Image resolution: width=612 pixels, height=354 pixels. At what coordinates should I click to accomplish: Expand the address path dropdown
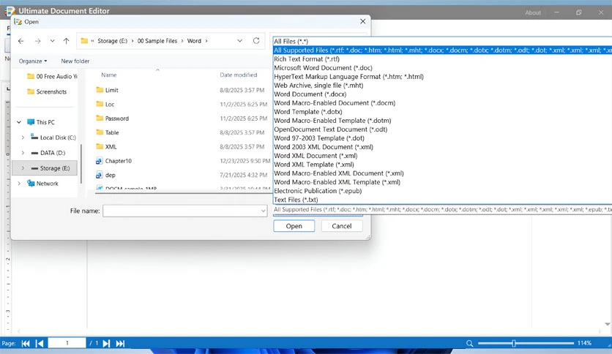[x=239, y=40]
